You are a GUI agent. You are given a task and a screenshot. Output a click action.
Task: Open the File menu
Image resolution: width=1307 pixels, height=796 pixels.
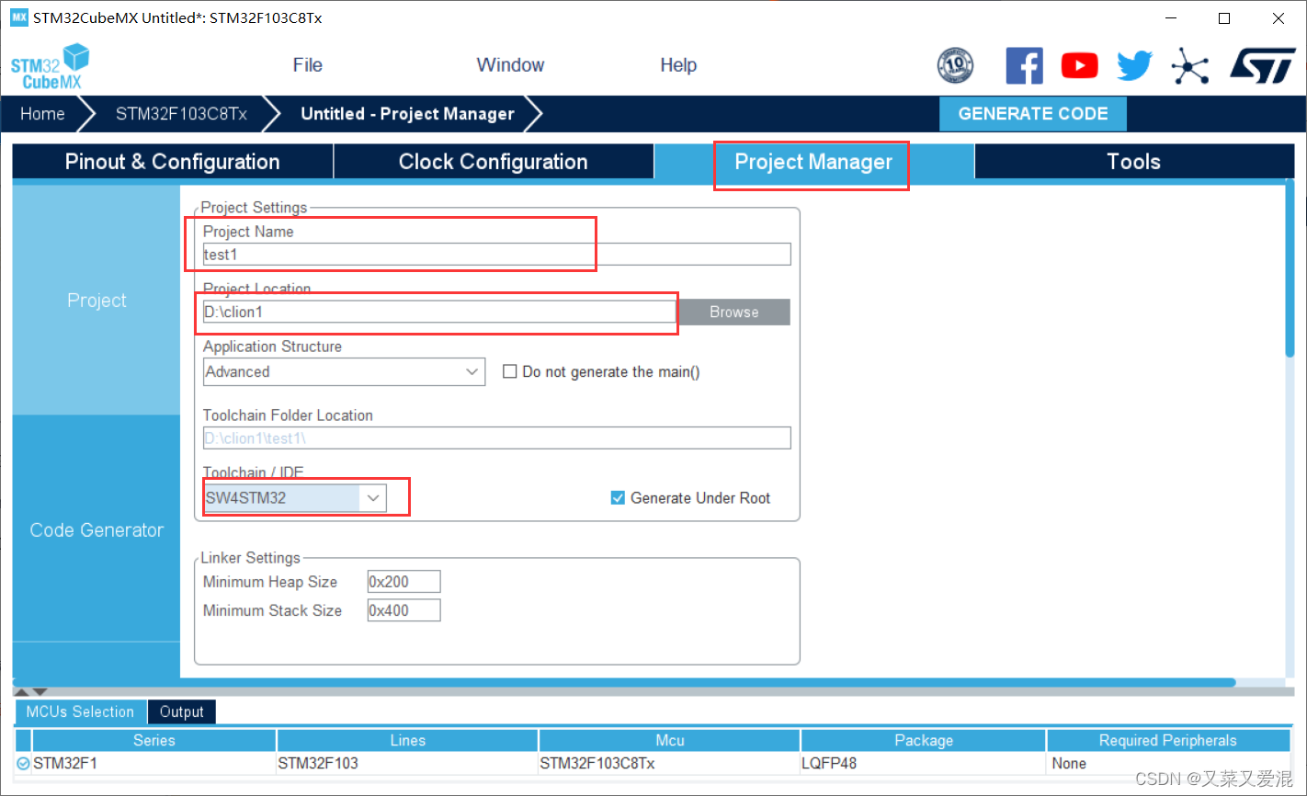[308, 65]
